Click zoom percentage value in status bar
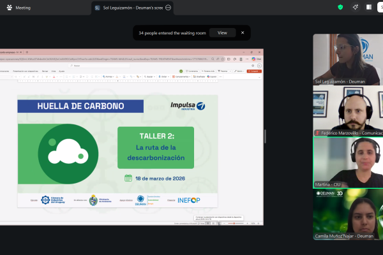Viewport: 383px width, 255px height. [253, 223]
